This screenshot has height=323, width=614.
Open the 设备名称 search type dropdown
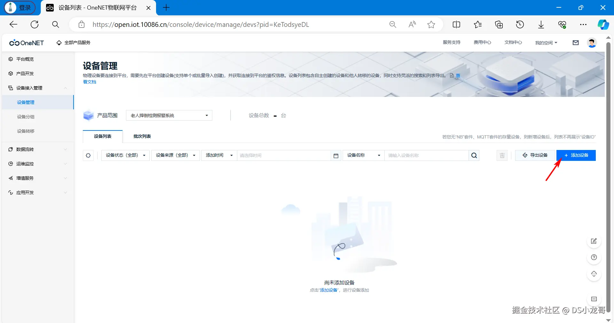(364, 155)
